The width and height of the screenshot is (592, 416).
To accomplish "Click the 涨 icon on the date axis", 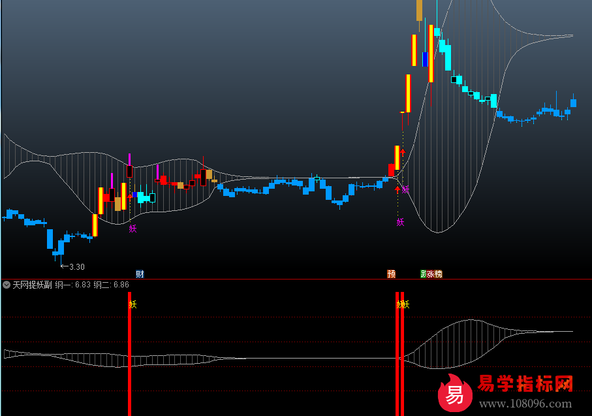I will coord(431,274).
